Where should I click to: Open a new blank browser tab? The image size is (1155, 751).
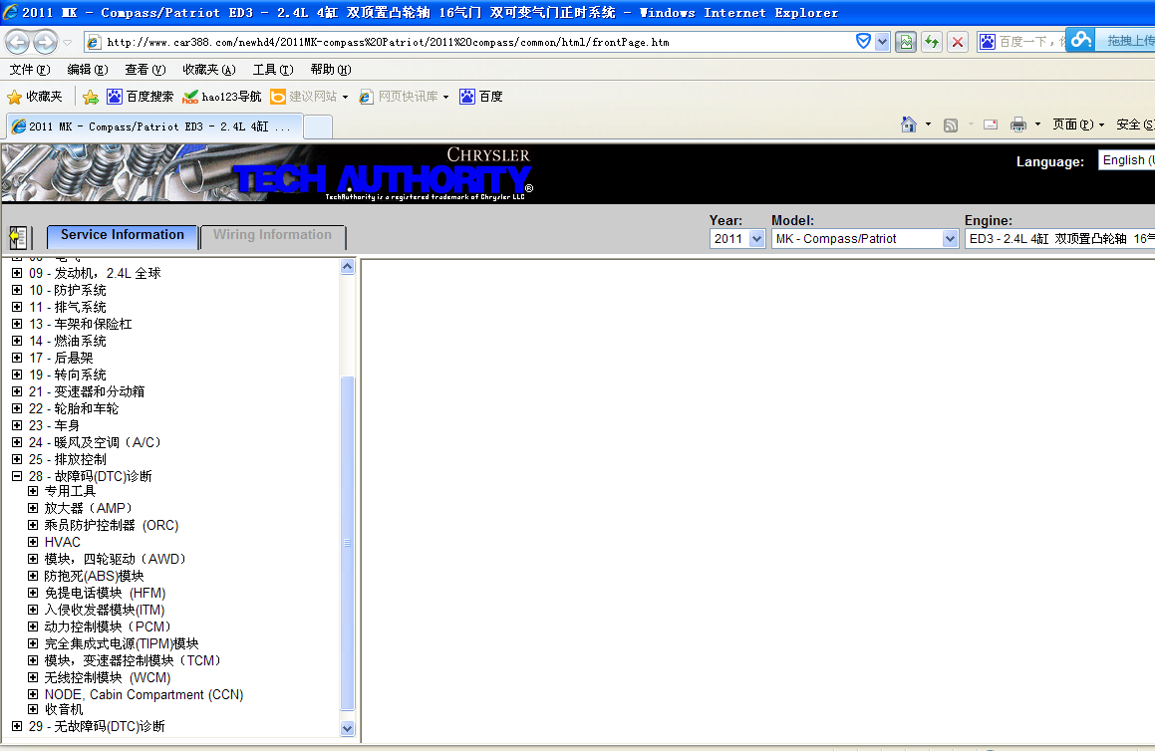pos(318,126)
